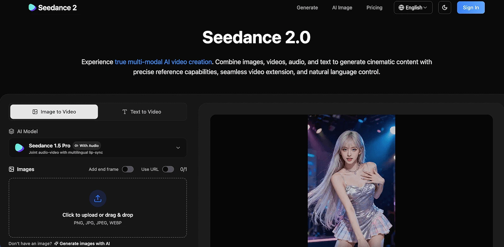Click the 'PNG, JPG, JPEG, WEBP' formats text
Viewport: 504px width, 247px height.
click(98, 223)
